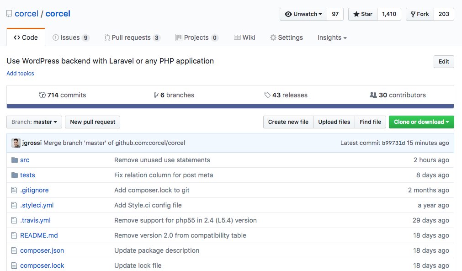Screen dimensions: 462x271
Task: Click Upload files button
Action: coord(334,122)
